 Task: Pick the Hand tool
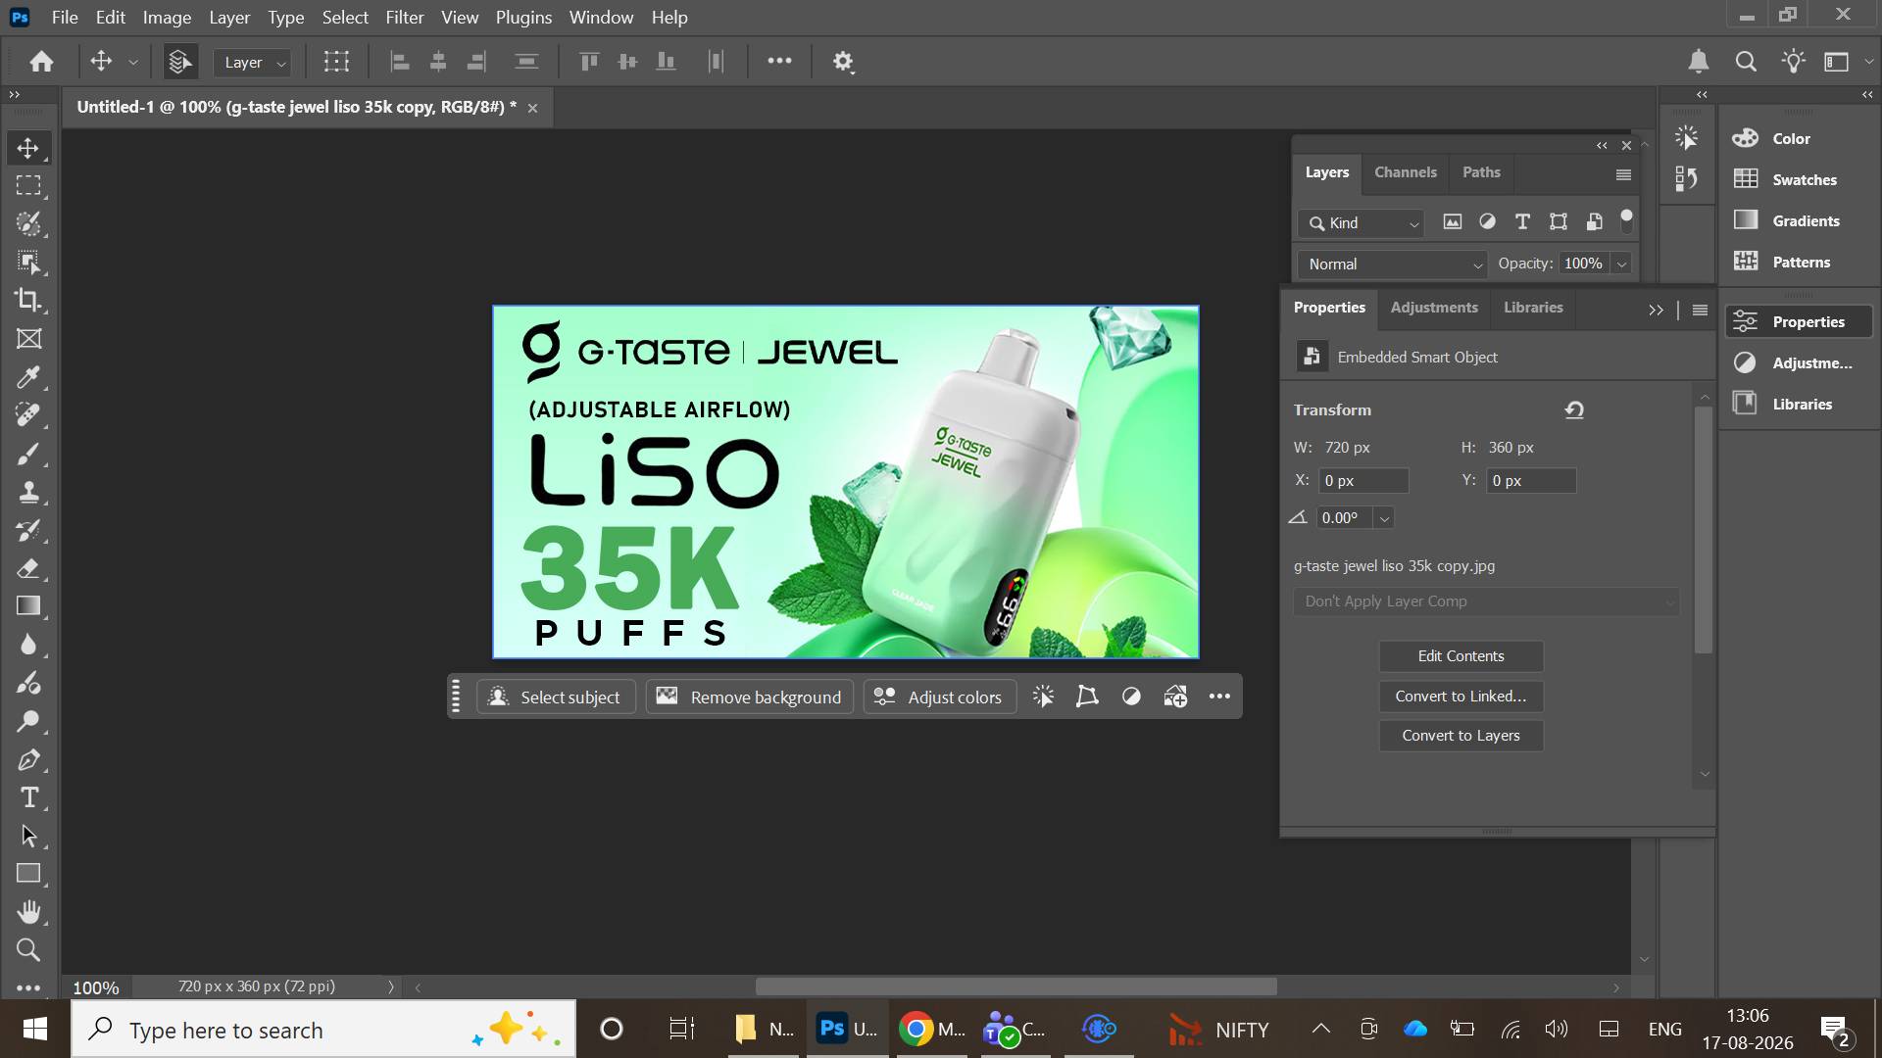pos(28,912)
